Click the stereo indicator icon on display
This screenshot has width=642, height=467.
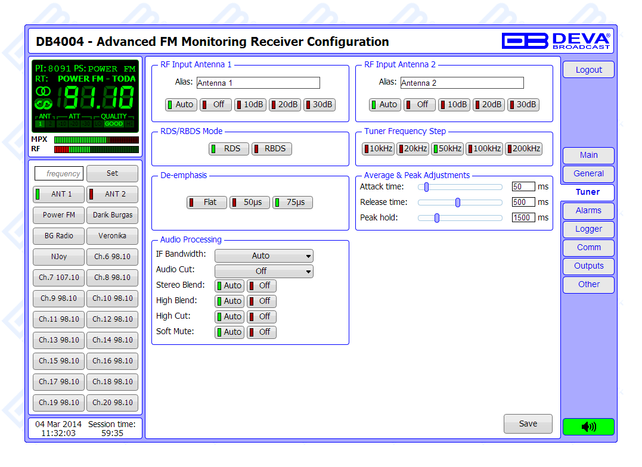(44, 91)
